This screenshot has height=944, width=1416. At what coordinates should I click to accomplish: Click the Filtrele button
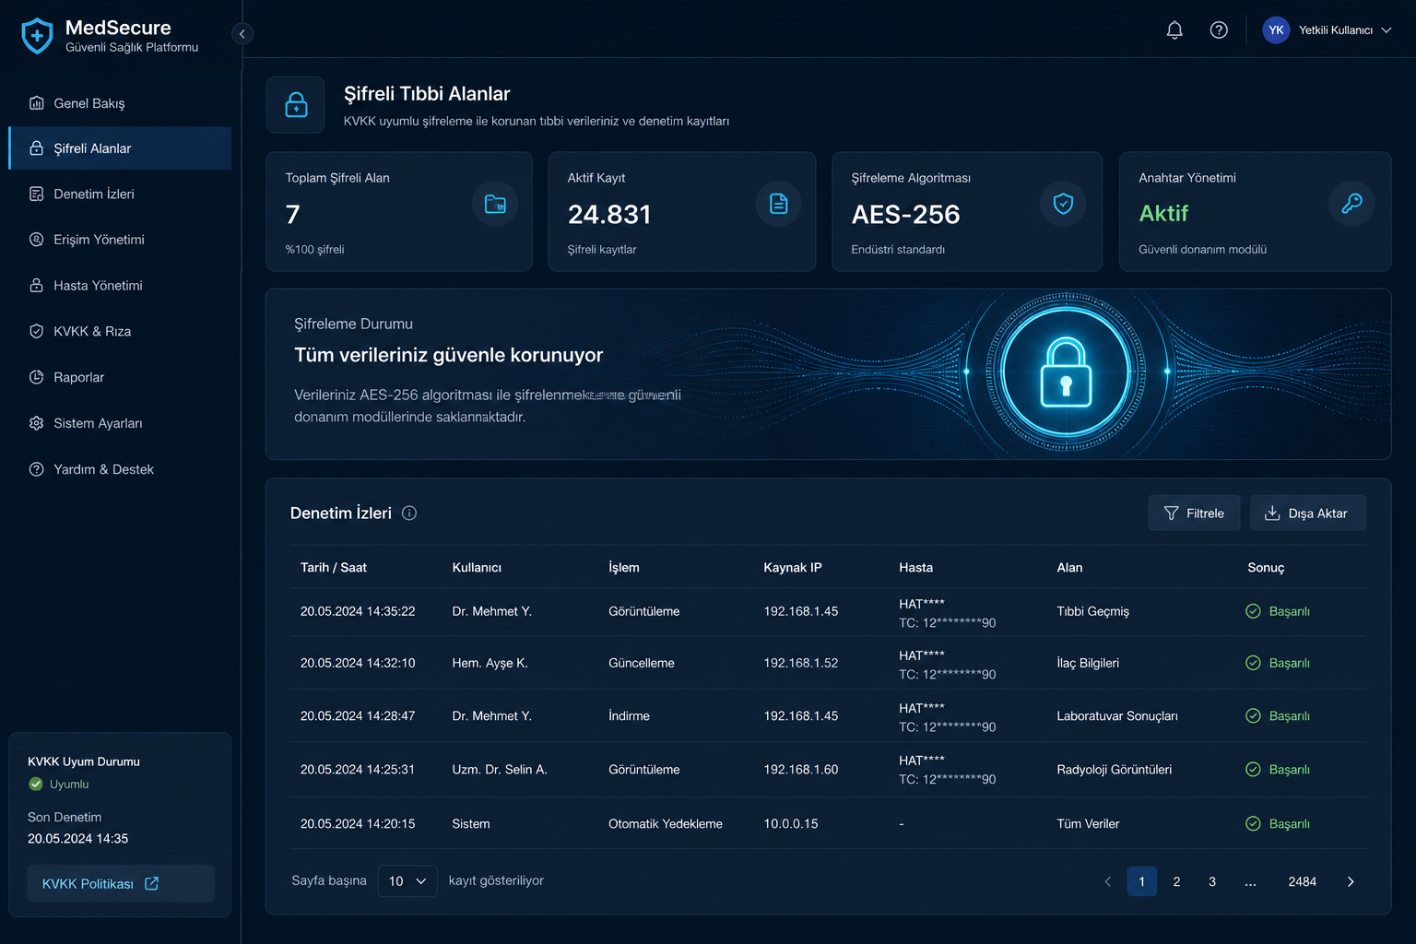pos(1194,513)
